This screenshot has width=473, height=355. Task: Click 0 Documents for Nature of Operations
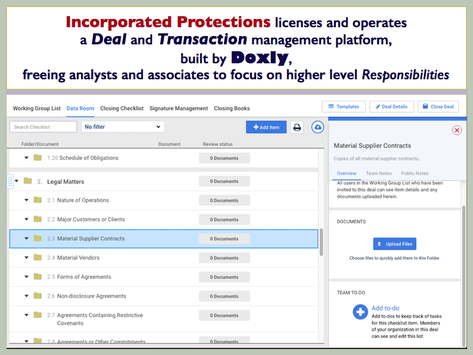tap(224, 201)
